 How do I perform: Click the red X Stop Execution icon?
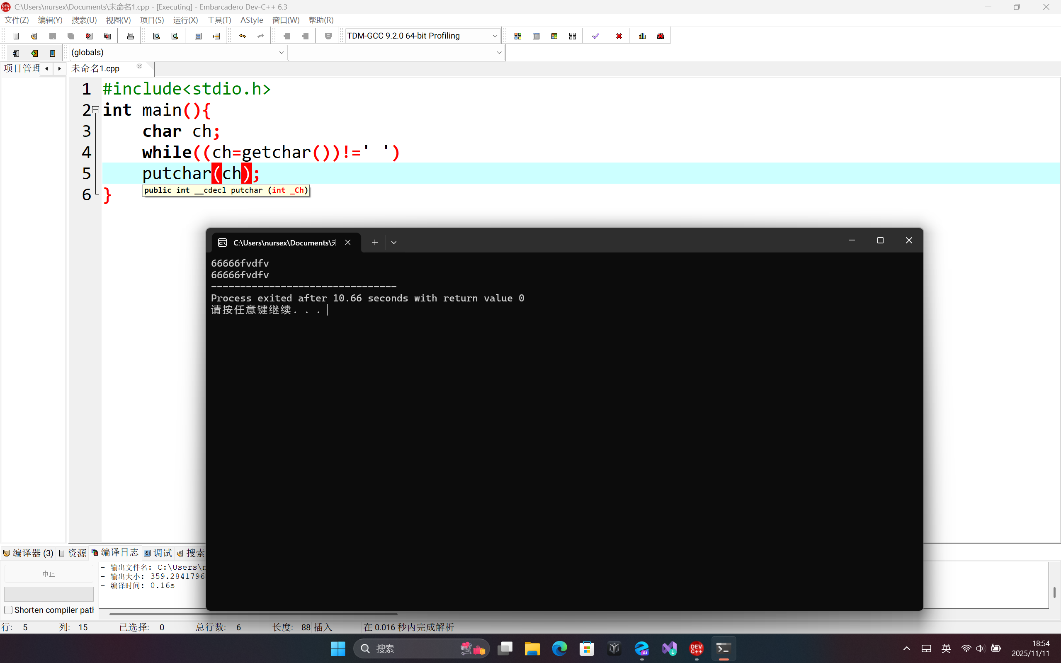click(x=619, y=36)
